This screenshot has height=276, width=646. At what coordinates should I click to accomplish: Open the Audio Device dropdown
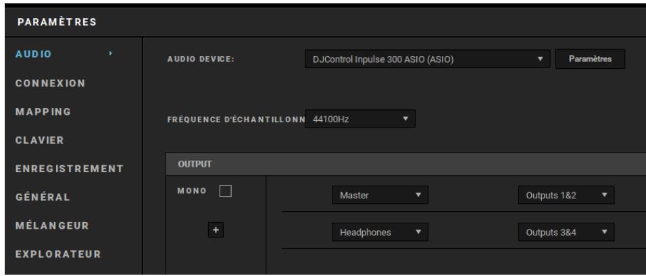point(427,59)
